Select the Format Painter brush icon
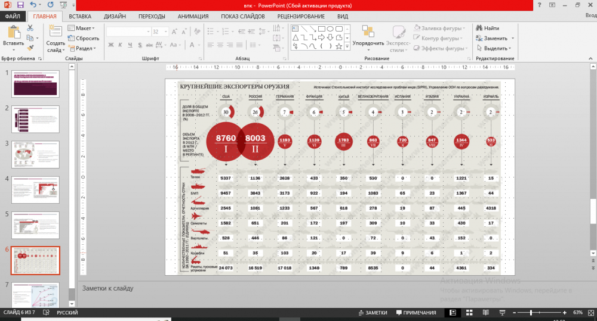This screenshot has width=597, height=321. click(29, 48)
